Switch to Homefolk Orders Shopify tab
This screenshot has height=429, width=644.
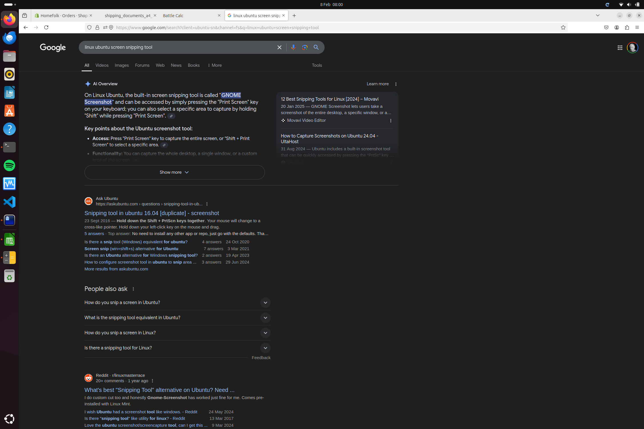(63, 15)
